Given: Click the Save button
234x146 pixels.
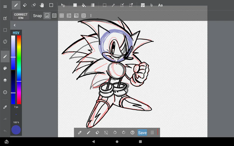Looking at the screenshot, I should pyautogui.click(x=142, y=133).
